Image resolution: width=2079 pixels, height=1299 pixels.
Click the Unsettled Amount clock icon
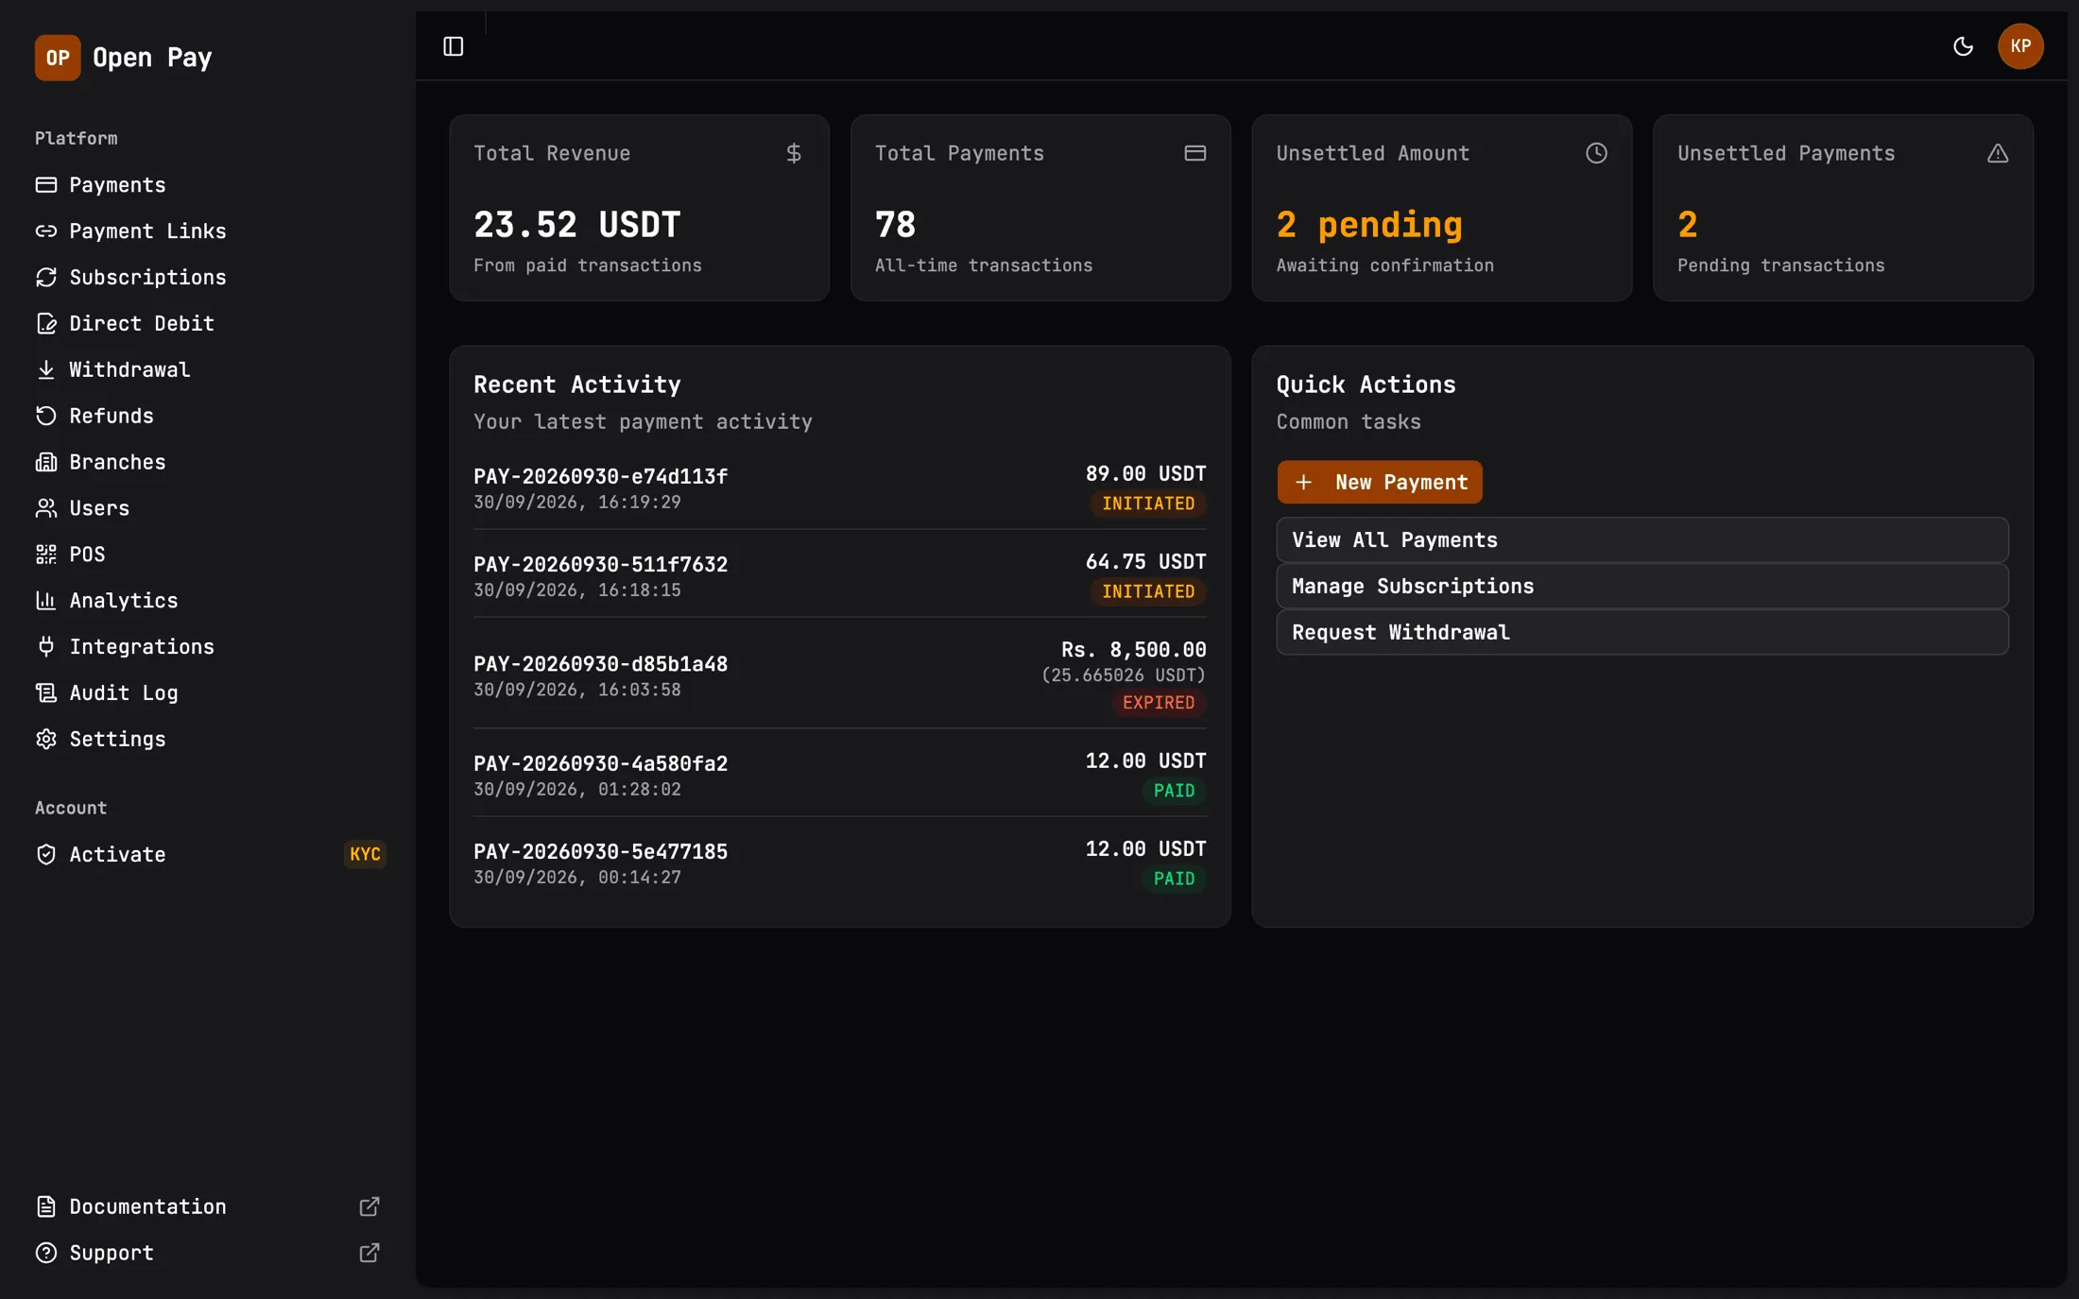point(1596,153)
